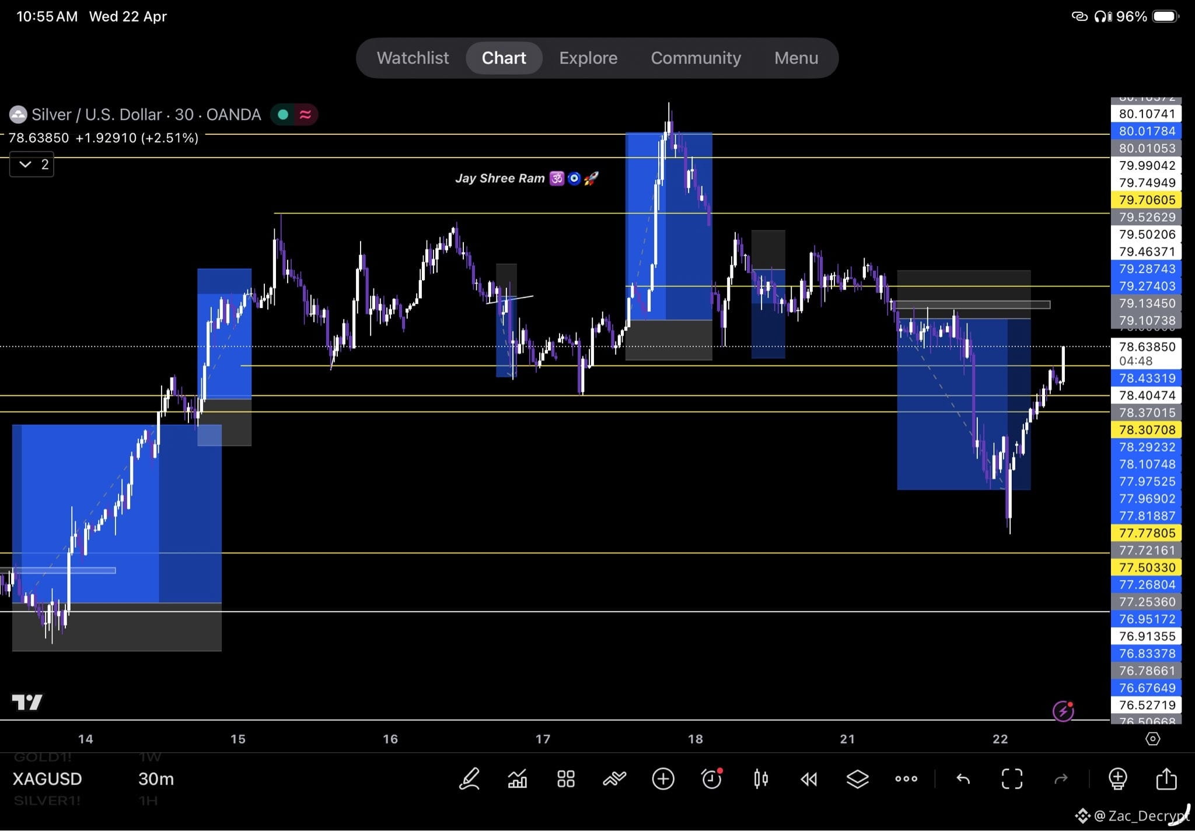Click the blue price label 80.01784
Image resolution: width=1195 pixels, height=831 pixels.
pos(1147,131)
